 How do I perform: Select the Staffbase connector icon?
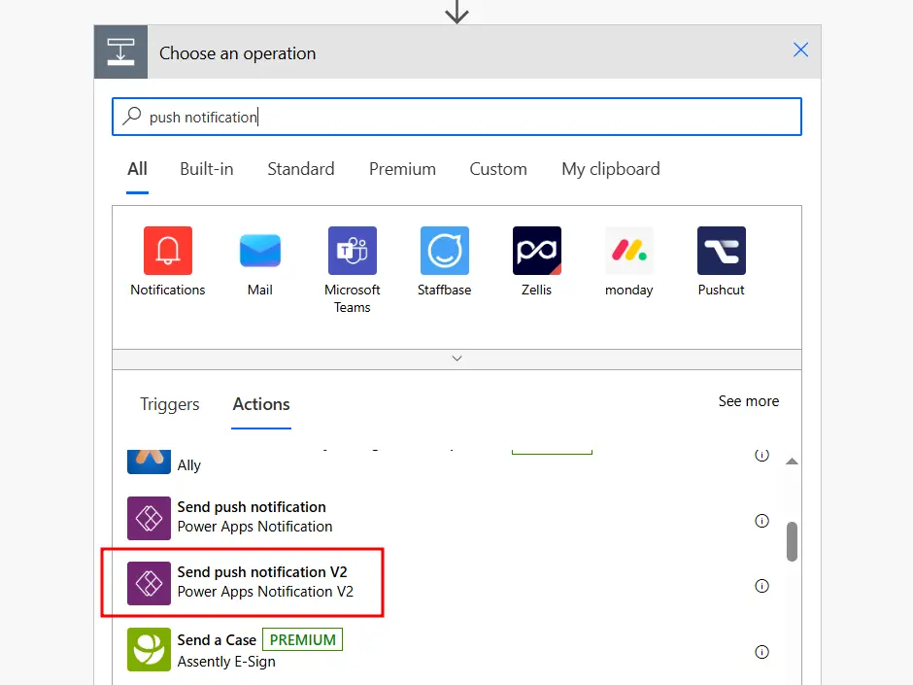point(444,251)
